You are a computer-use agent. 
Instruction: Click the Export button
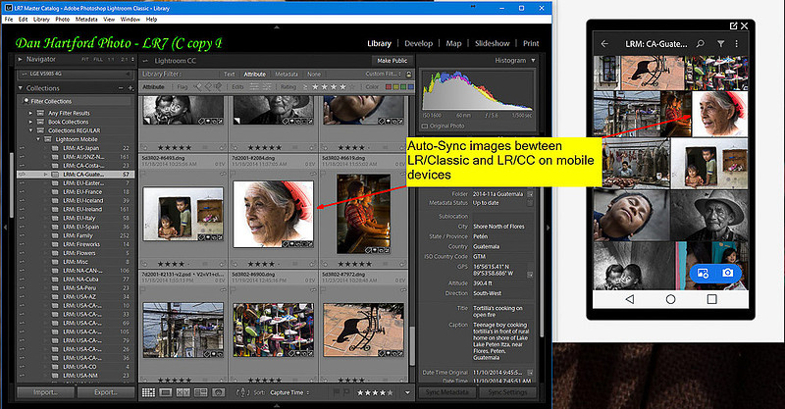(106, 392)
